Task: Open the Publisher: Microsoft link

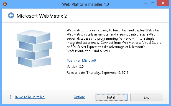Action: (81, 61)
